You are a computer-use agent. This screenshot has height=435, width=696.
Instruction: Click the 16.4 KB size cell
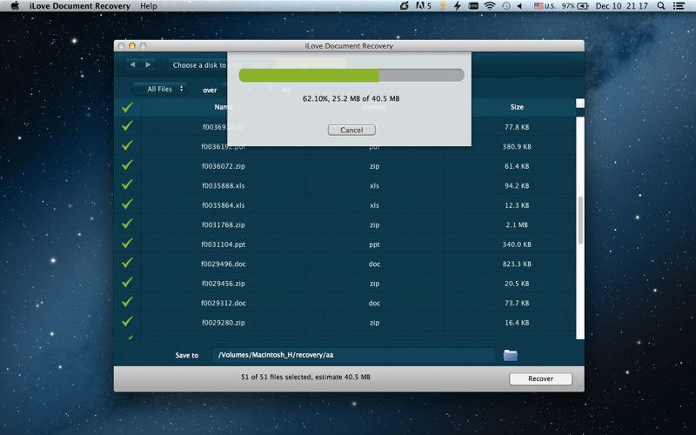517,323
